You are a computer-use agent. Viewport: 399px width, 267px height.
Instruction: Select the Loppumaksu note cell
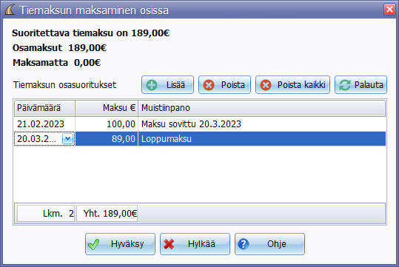tap(261, 139)
